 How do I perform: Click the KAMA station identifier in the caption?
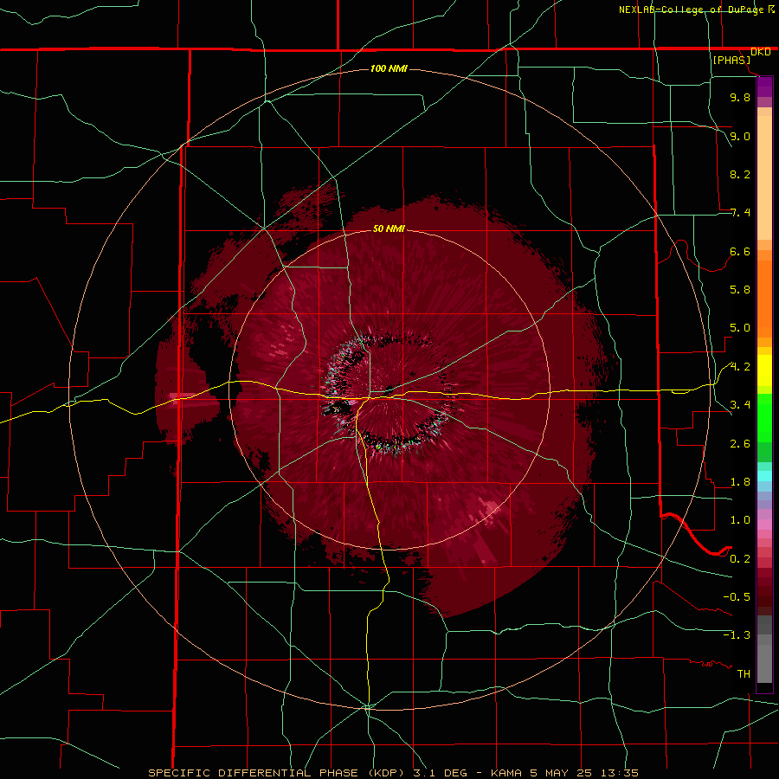[x=505, y=773]
